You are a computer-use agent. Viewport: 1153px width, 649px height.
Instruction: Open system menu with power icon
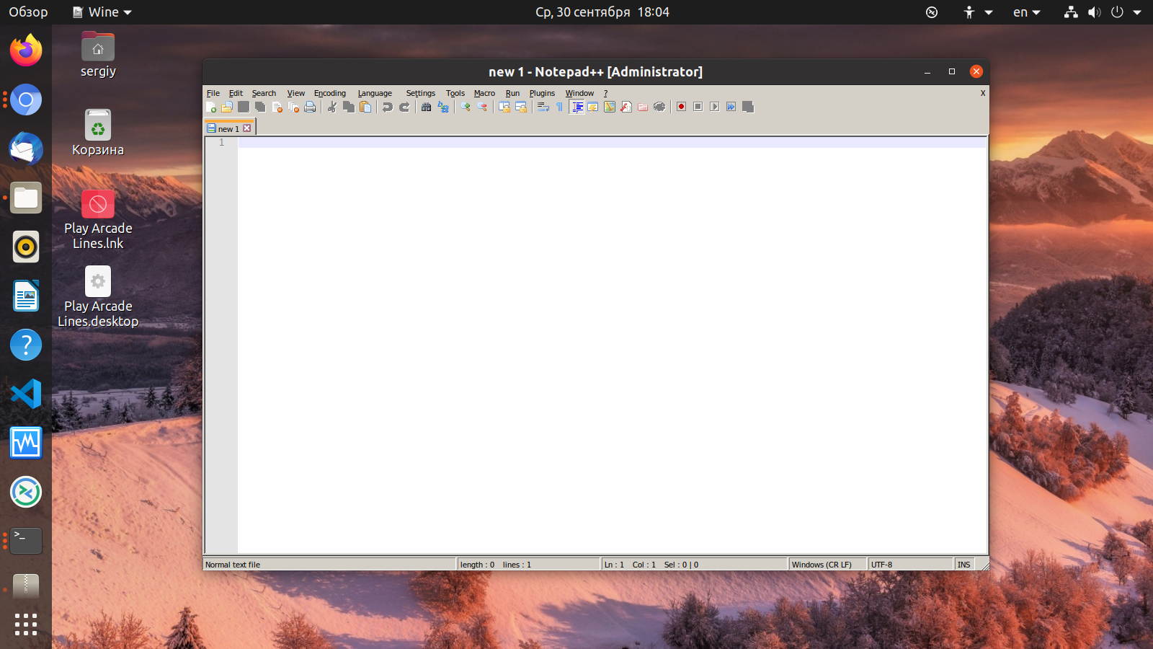coord(1117,12)
